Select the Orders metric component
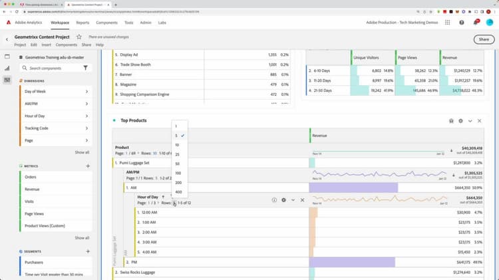This screenshot has width=499, height=280. tap(56, 177)
